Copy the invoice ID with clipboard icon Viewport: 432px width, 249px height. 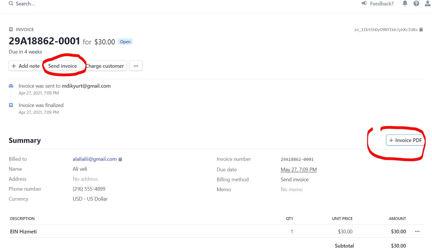(x=421, y=30)
